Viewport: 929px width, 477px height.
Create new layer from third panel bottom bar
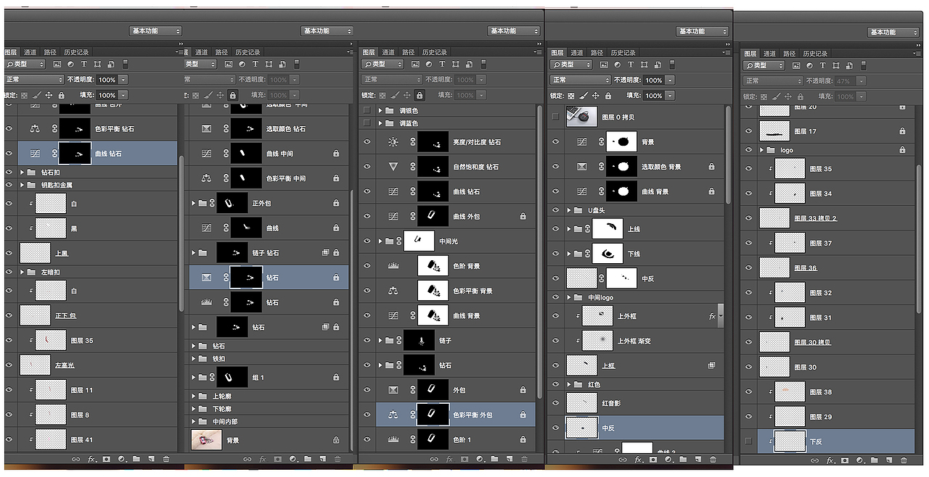click(509, 459)
